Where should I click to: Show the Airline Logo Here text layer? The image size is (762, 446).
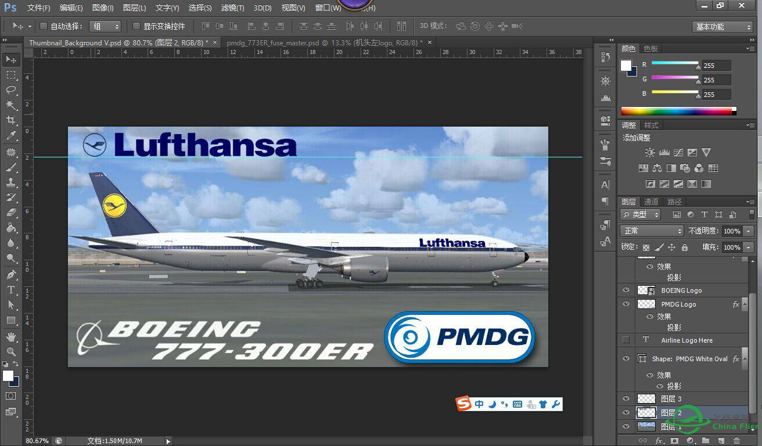626,340
